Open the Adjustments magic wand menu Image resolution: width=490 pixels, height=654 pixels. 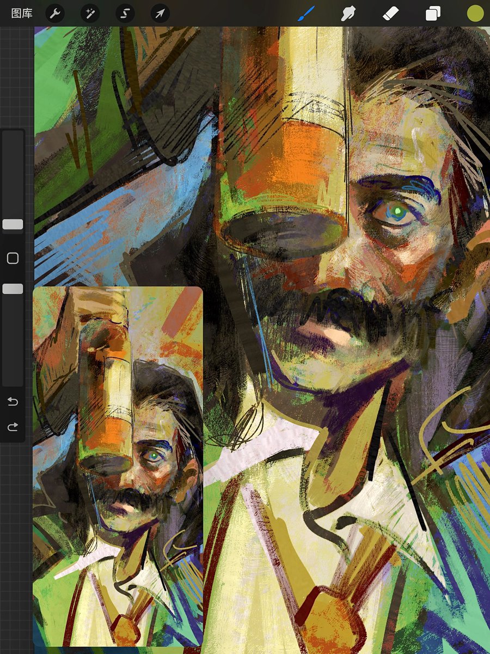[x=90, y=14]
